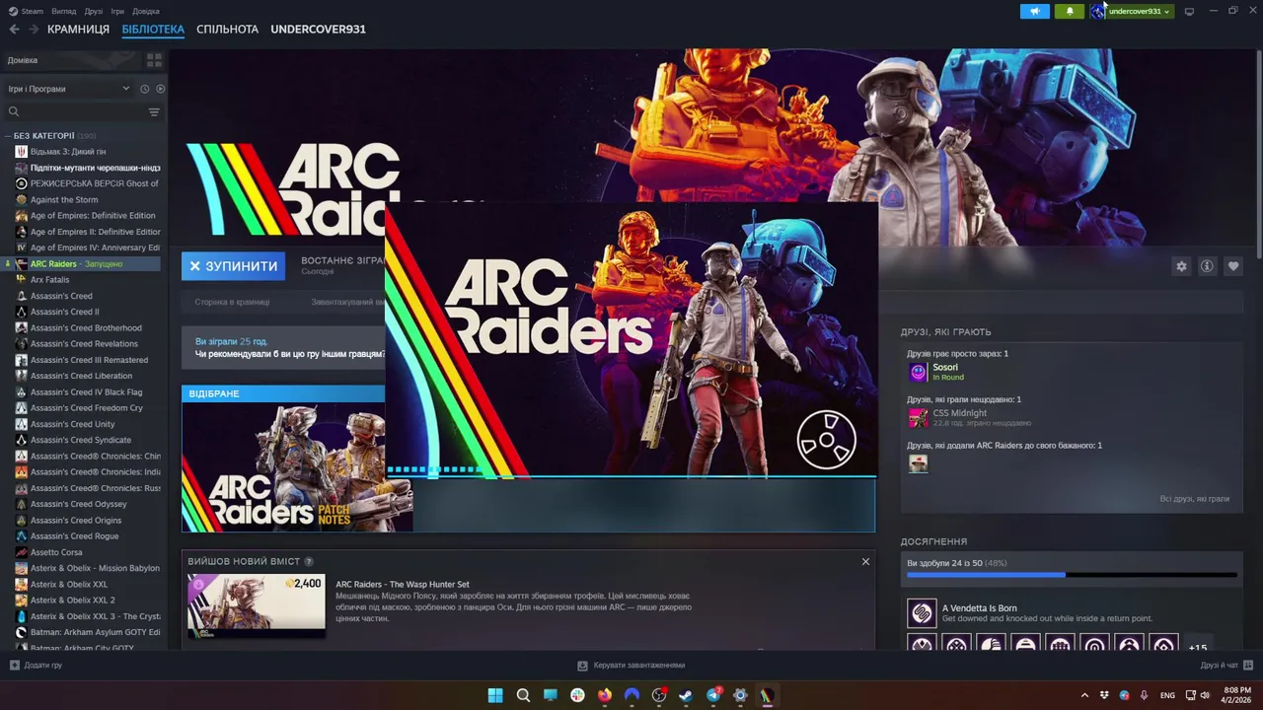Add ARC Raiders to favorites heart

click(x=1233, y=266)
